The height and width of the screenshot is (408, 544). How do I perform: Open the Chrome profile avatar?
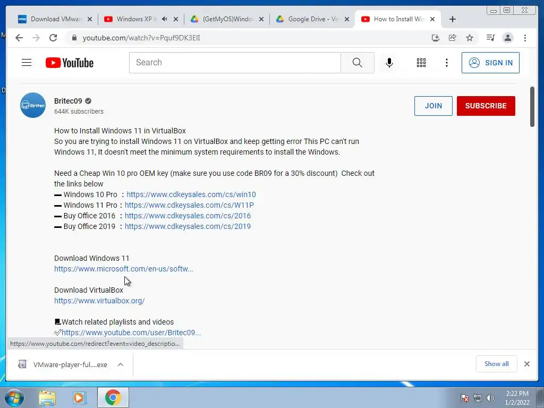[507, 38]
